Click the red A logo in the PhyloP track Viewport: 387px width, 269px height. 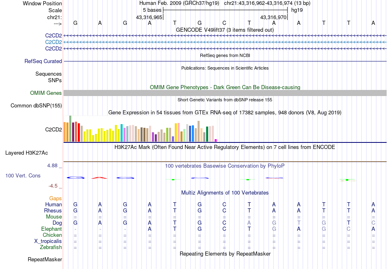click(x=99, y=178)
